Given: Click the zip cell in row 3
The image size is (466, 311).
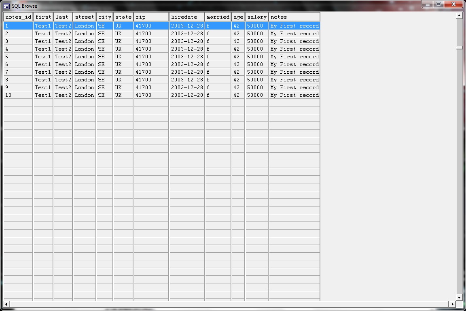Looking at the screenshot, I should coord(150,41).
